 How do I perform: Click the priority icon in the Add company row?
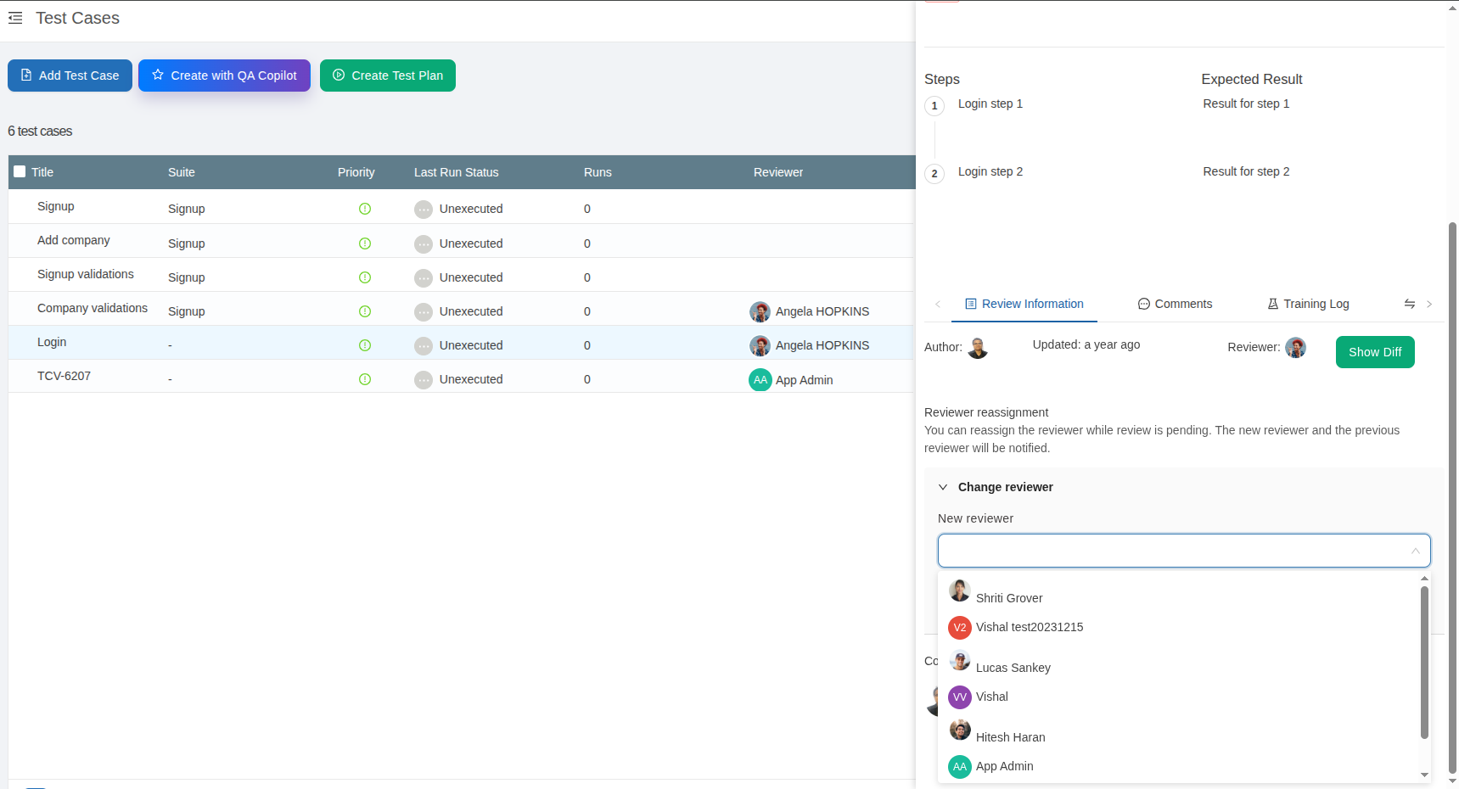pos(365,243)
